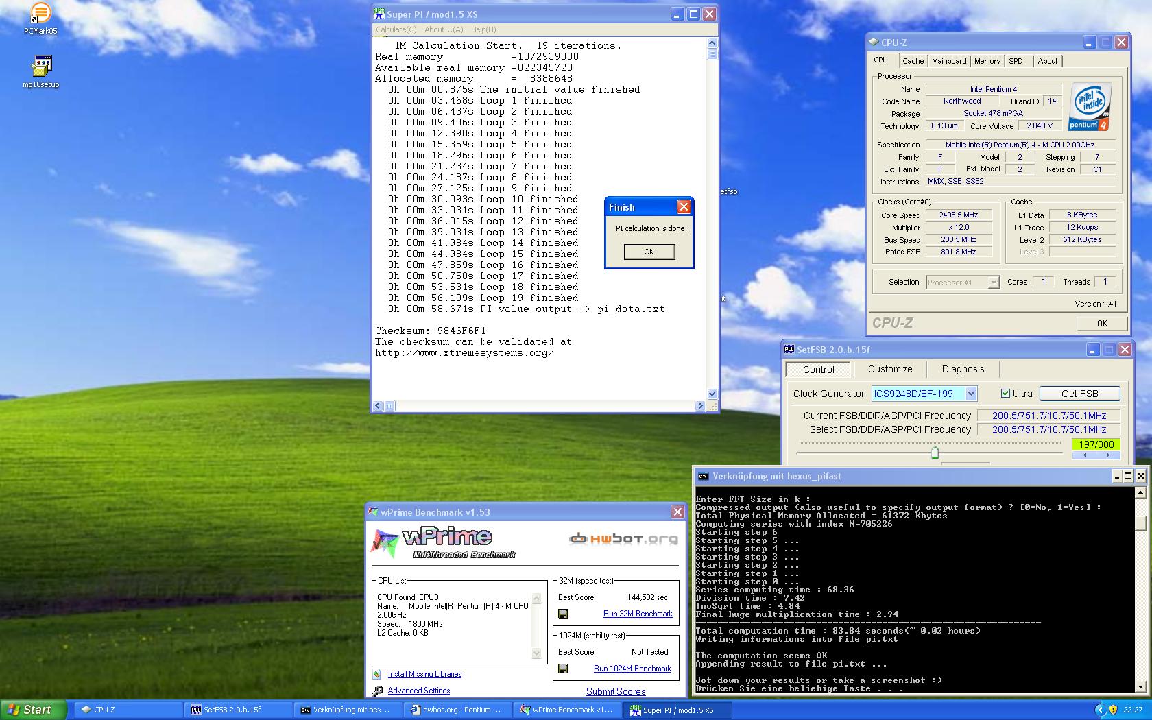Click Super PI vertical scrollbar down arrow
This screenshot has height=720, width=1152.
tap(712, 394)
